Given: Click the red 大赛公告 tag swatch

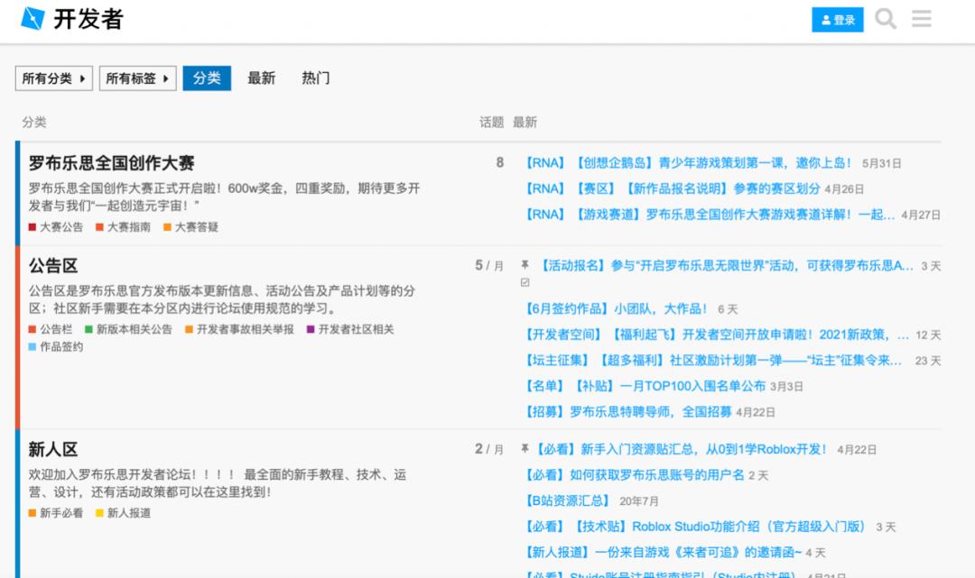Looking at the screenshot, I should click(32, 227).
